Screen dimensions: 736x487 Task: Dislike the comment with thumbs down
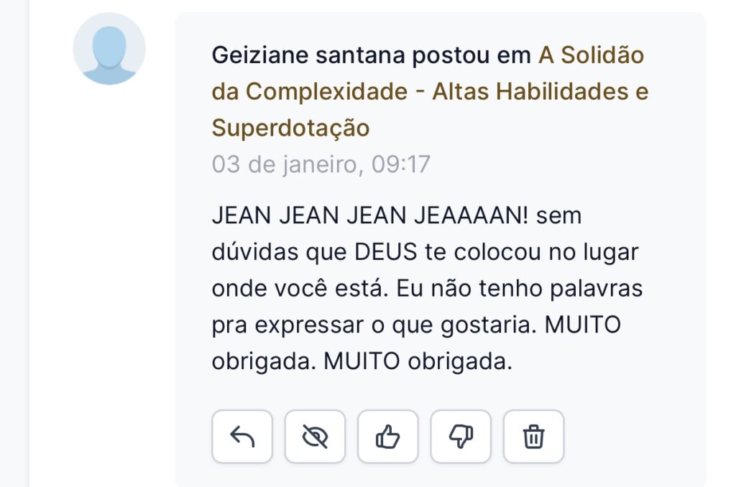click(x=461, y=437)
